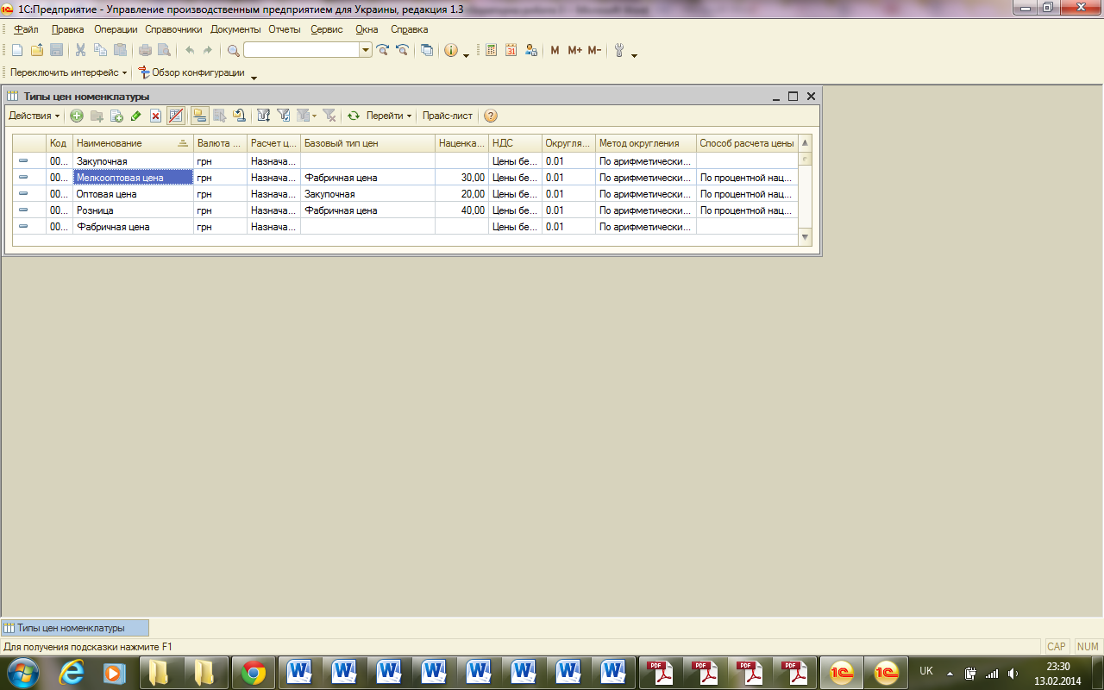Image resolution: width=1104 pixels, height=690 pixels.
Task: Open the search field dropdown arrow
Action: pos(366,51)
